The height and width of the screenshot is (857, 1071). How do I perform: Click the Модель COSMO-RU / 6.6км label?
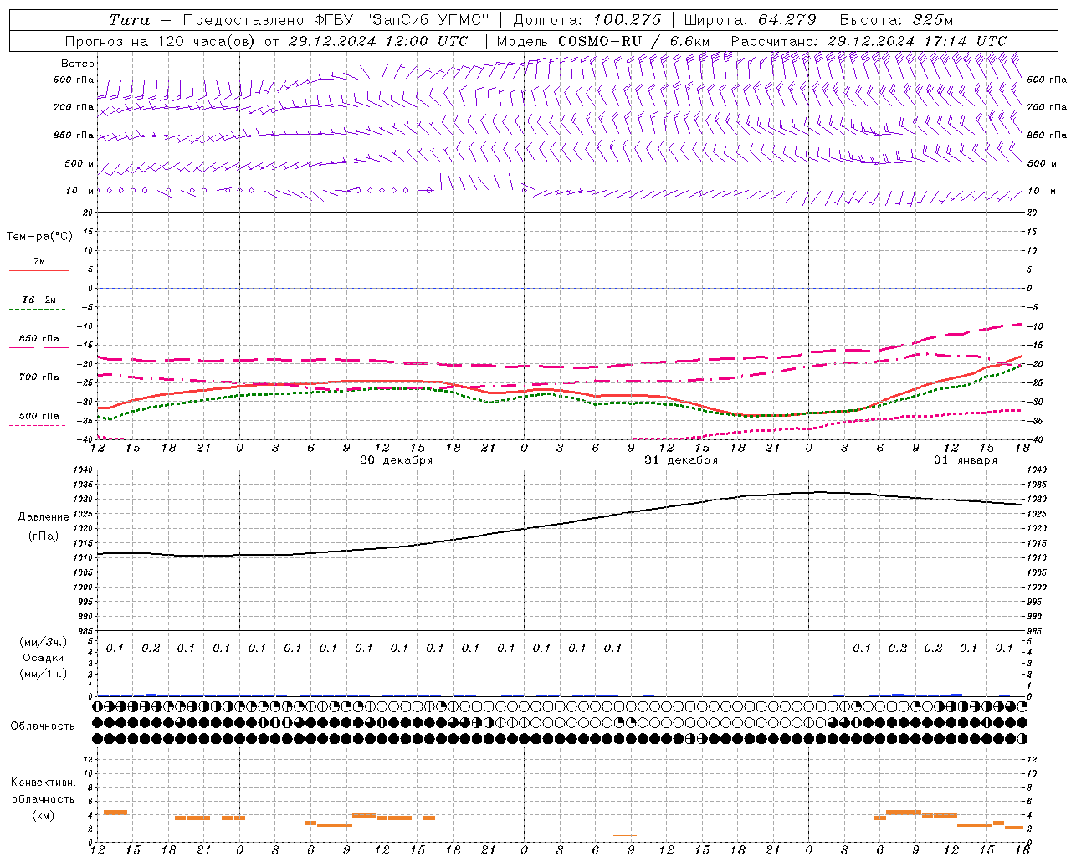(x=603, y=41)
